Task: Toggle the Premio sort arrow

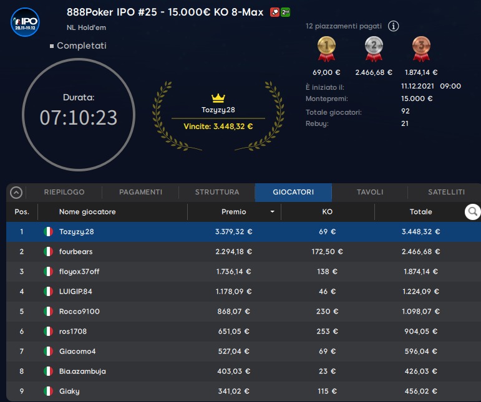Action: [272, 212]
